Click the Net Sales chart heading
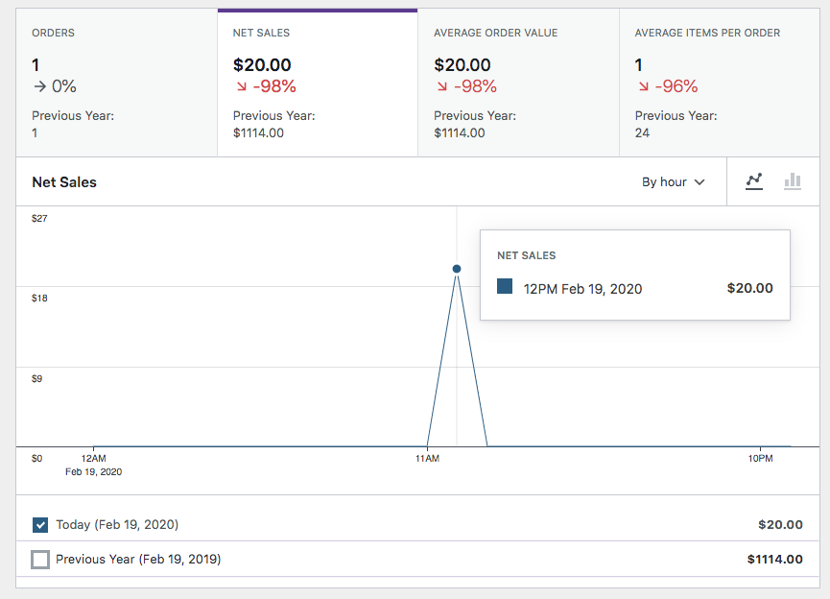The image size is (830, 599). click(64, 182)
